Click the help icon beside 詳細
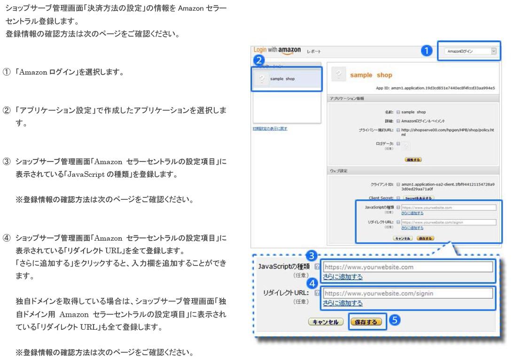 point(398,121)
